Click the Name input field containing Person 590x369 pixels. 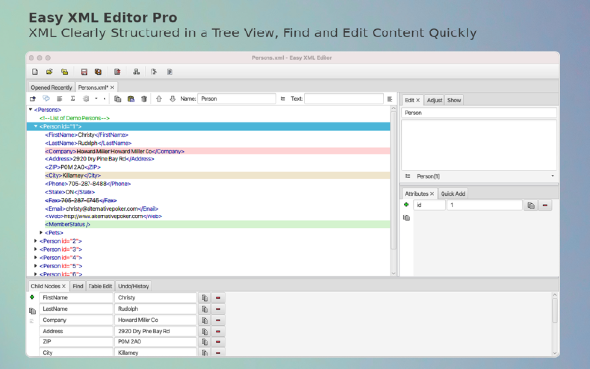(x=237, y=99)
